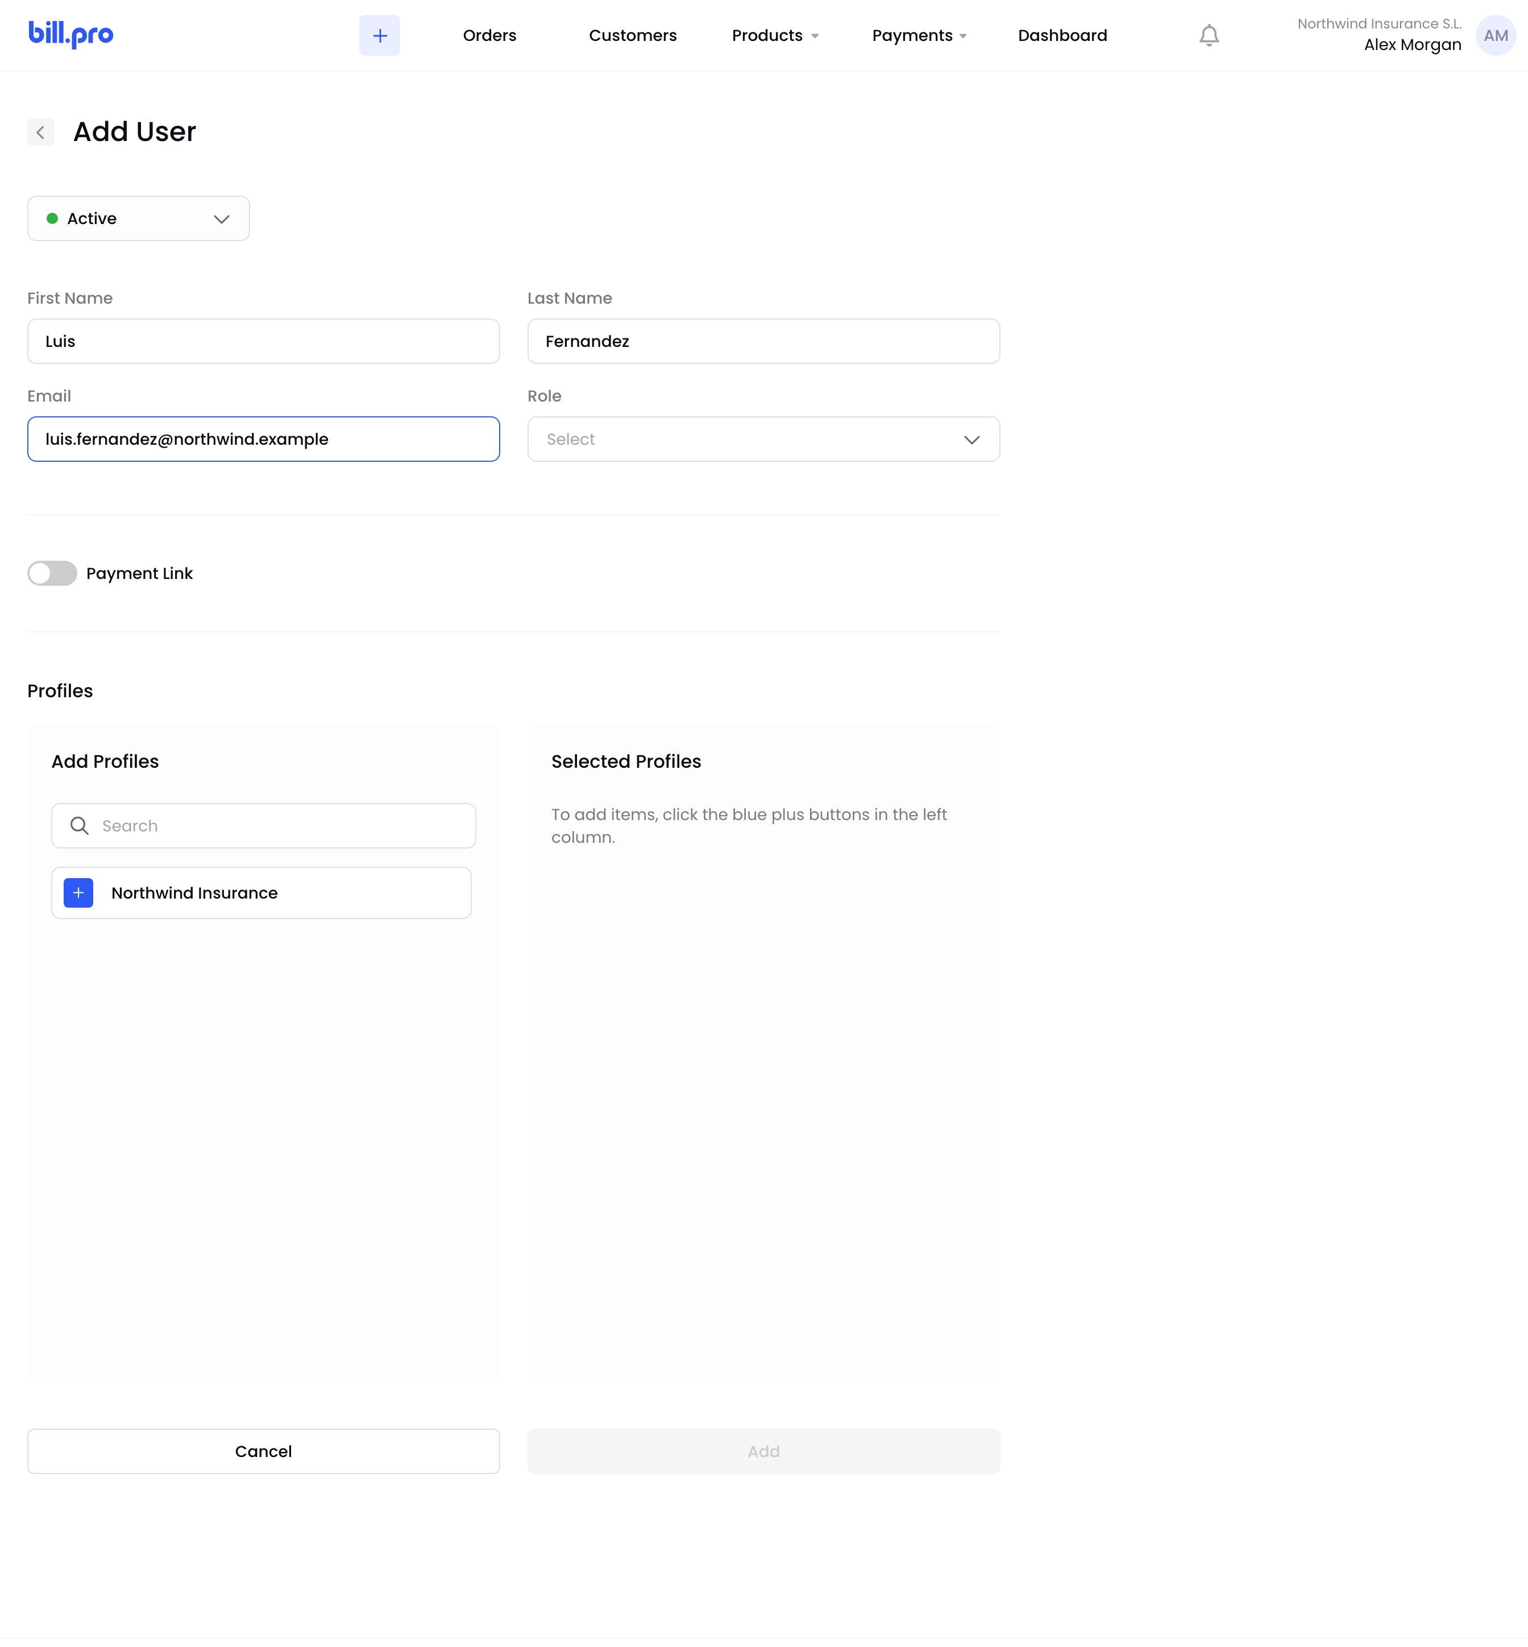Click the Email input field
1528x1647 pixels.
coord(264,439)
